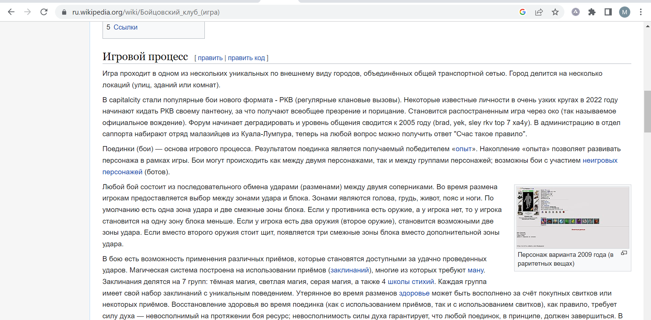Go forward to the next page

click(28, 12)
